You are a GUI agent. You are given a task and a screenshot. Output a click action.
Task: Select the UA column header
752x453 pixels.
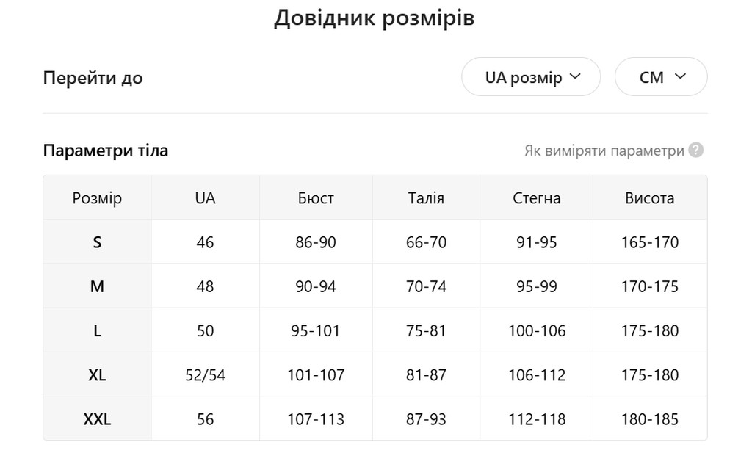click(206, 197)
